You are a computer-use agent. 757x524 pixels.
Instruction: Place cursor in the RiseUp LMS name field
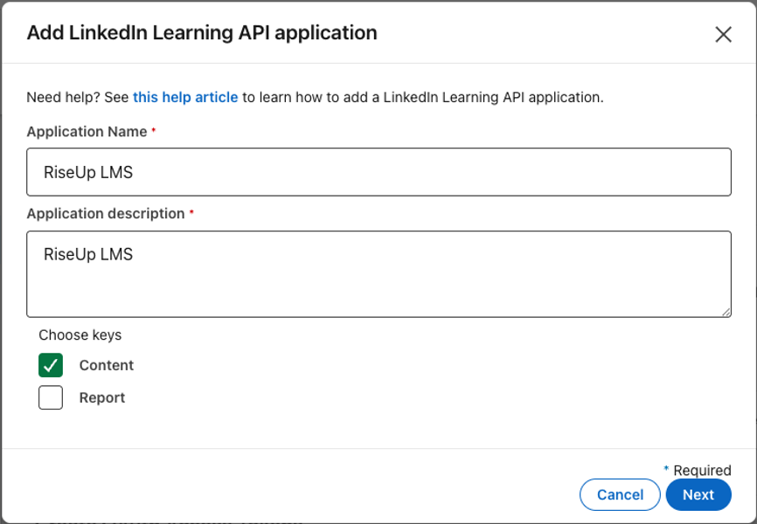coord(378,172)
